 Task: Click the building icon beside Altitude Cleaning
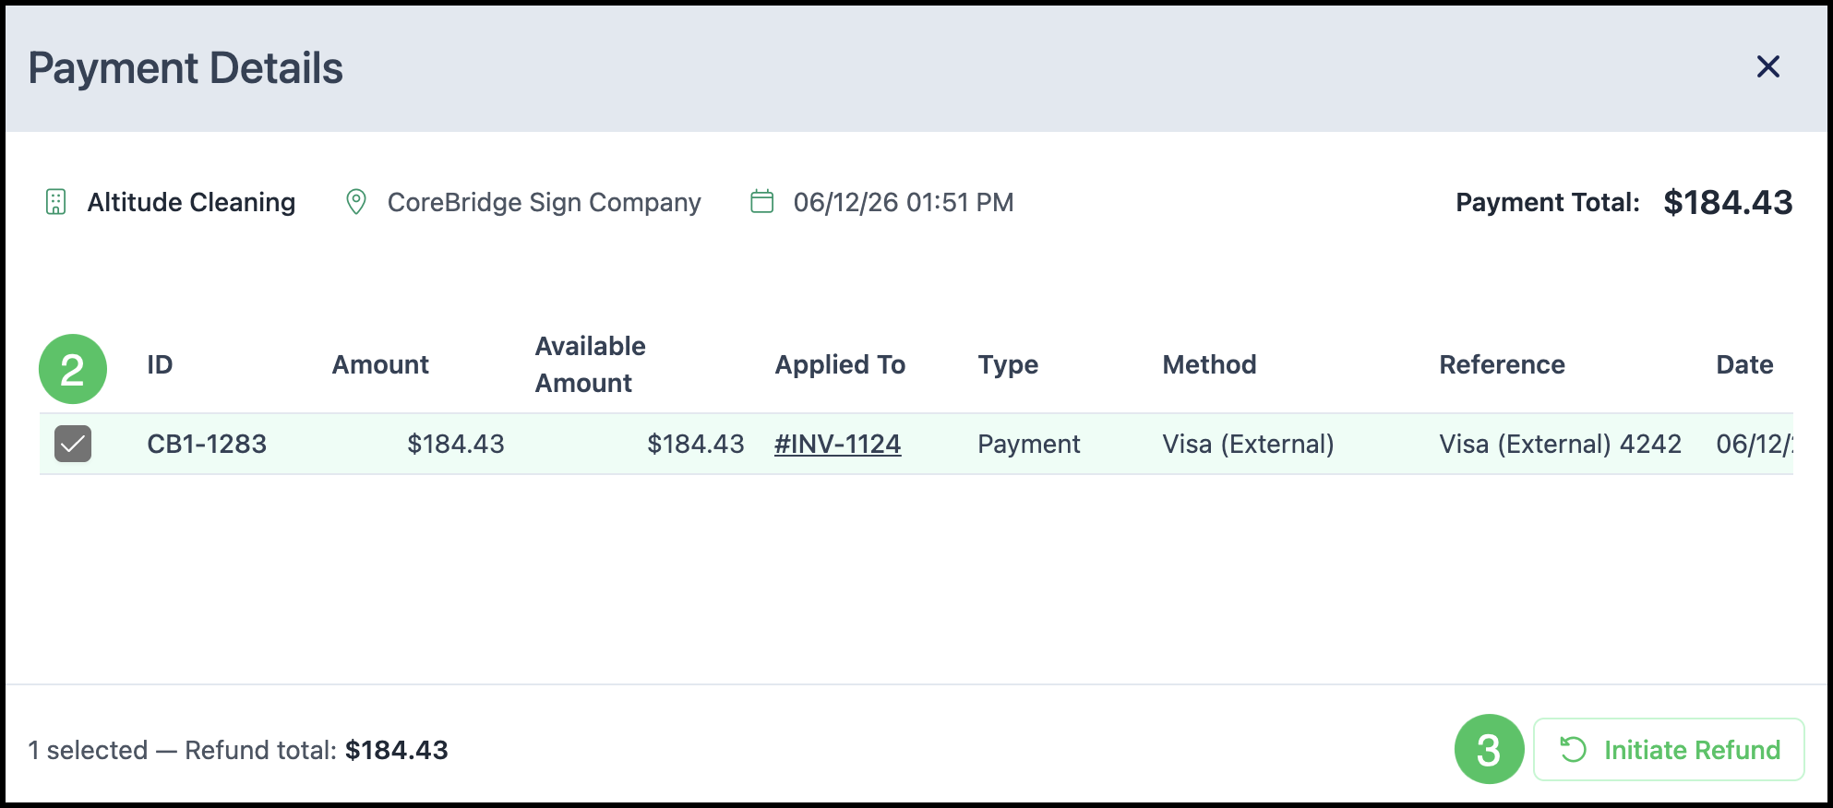click(56, 202)
